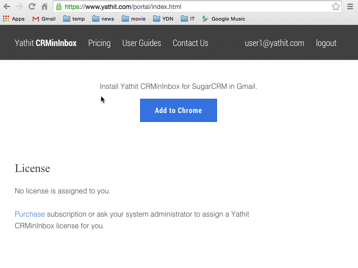The height and width of the screenshot is (268, 358).
Task: Open the User Guides page
Action: pos(141,43)
